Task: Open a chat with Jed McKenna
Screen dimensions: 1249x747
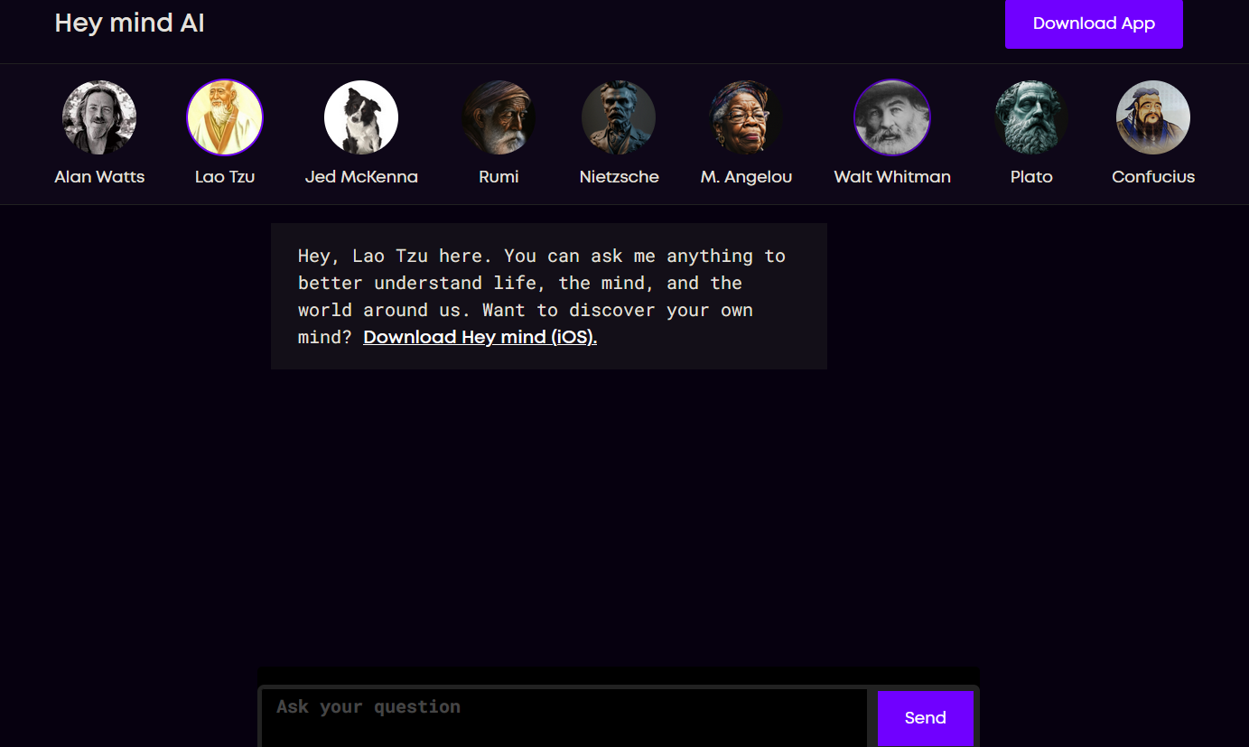Action: click(x=361, y=117)
